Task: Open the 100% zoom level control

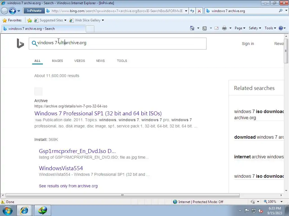Action: (x=273, y=202)
